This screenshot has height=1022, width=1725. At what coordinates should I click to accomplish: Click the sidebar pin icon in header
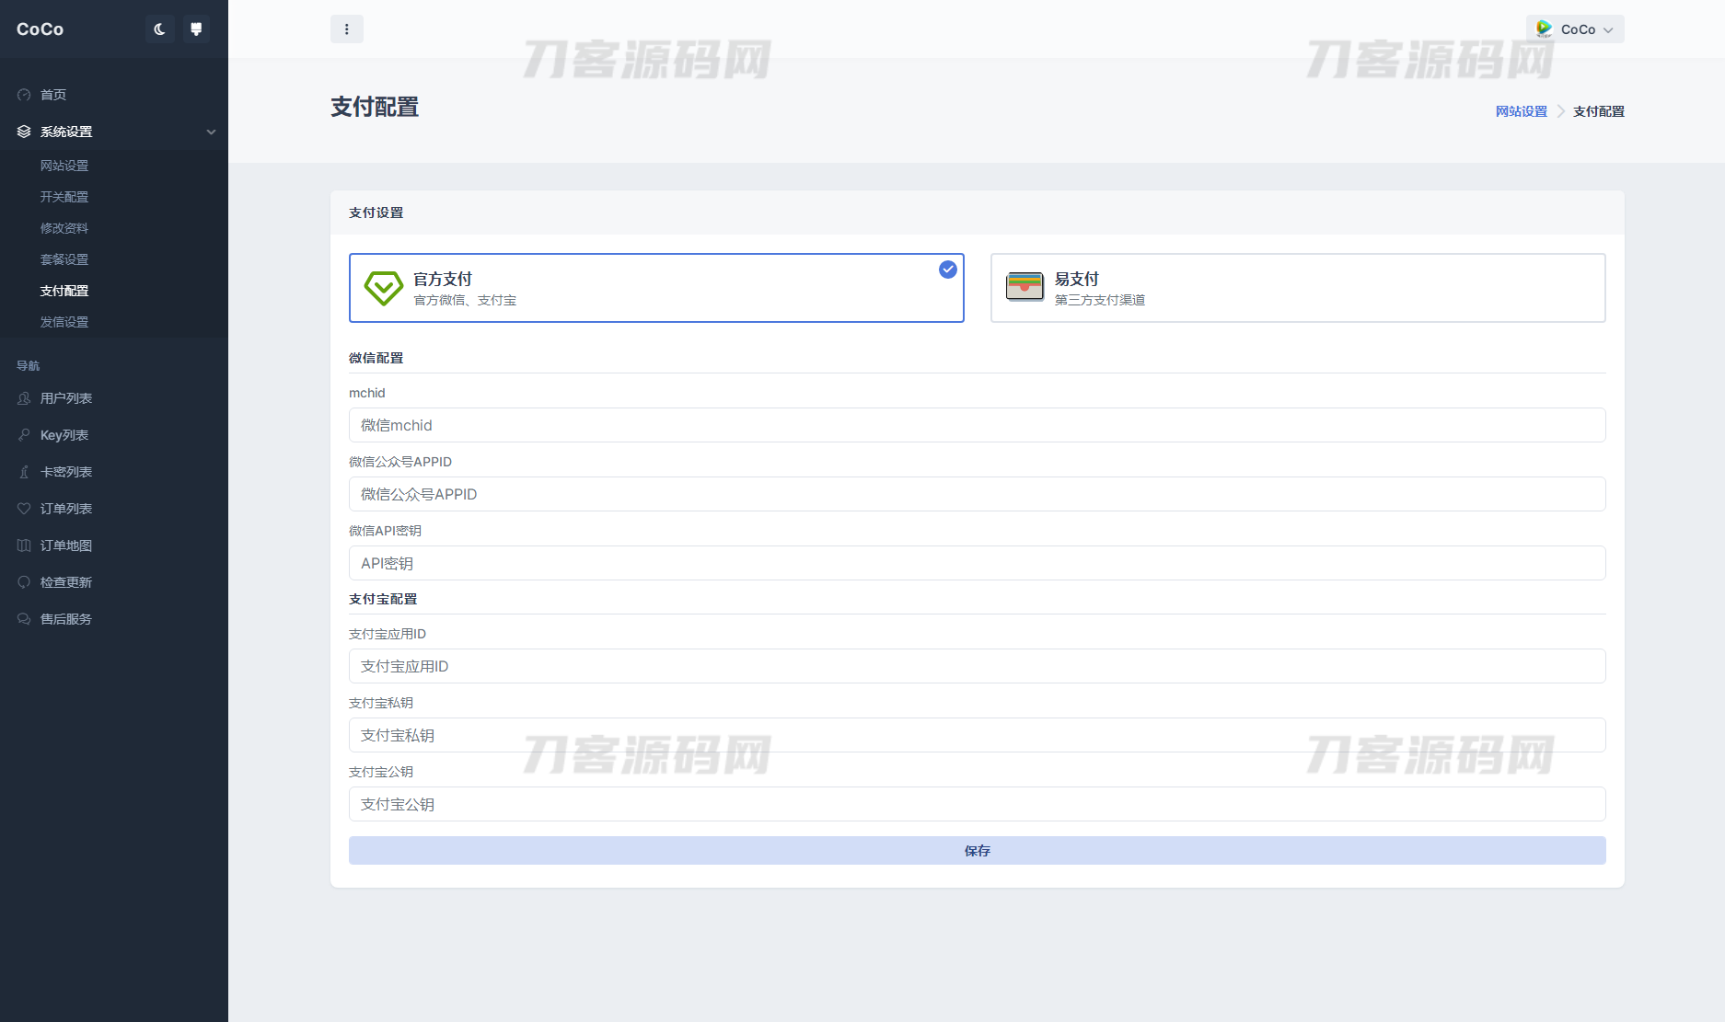pos(196,29)
